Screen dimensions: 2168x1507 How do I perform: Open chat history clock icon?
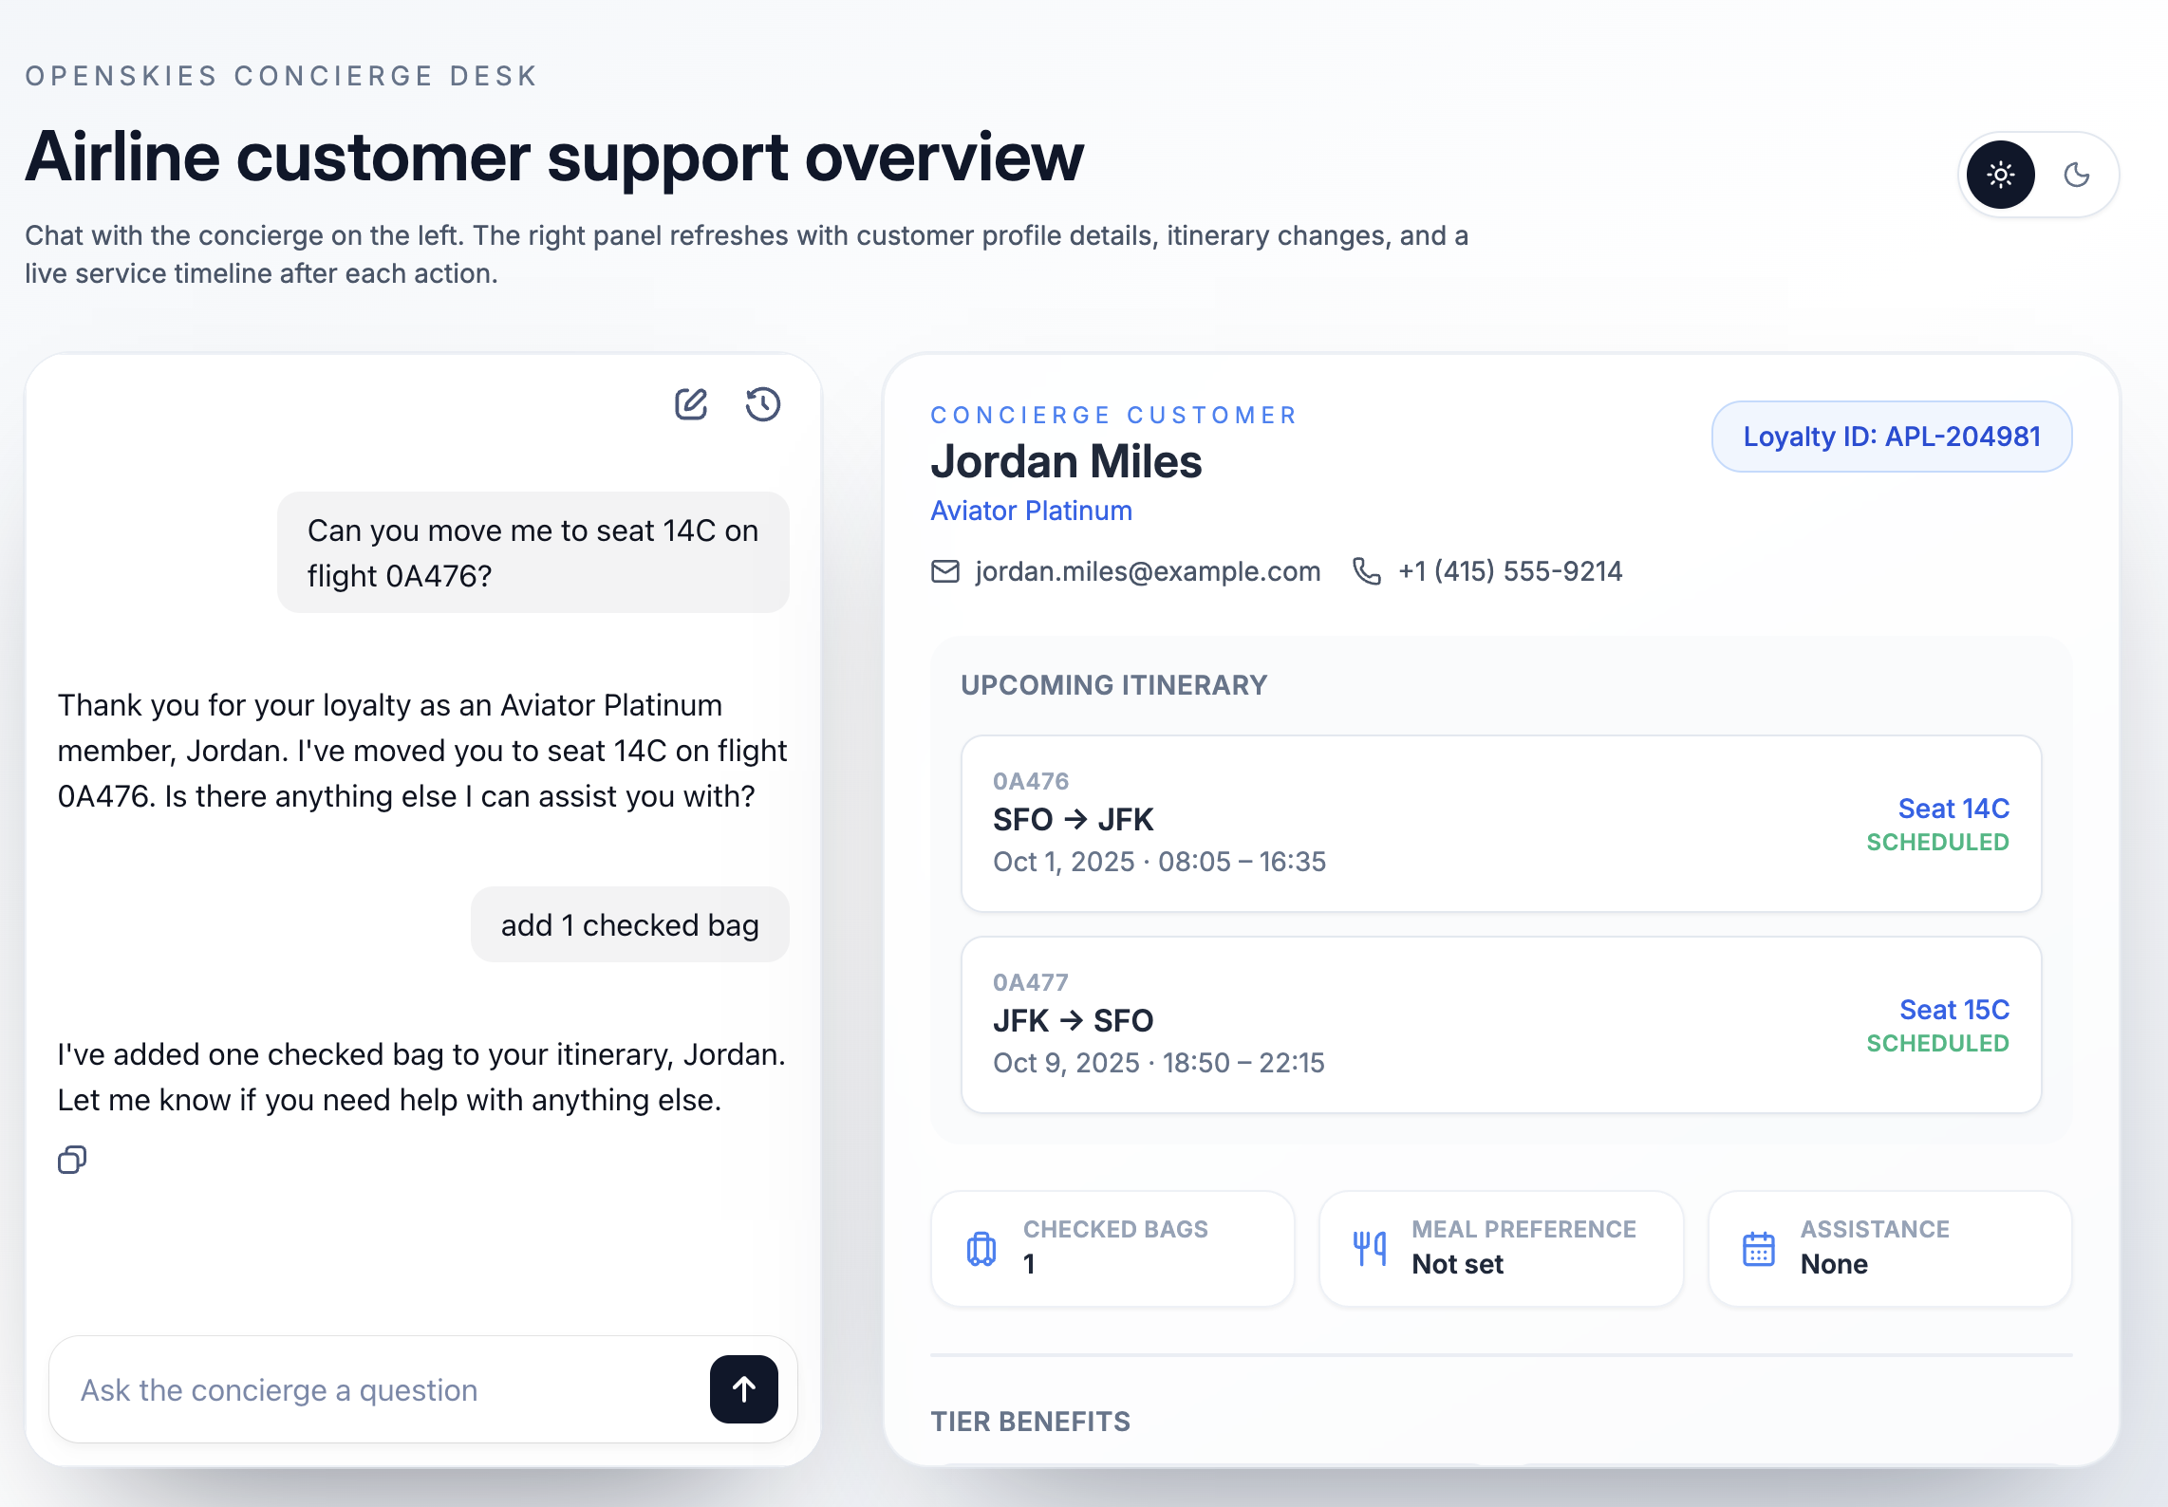763,404
